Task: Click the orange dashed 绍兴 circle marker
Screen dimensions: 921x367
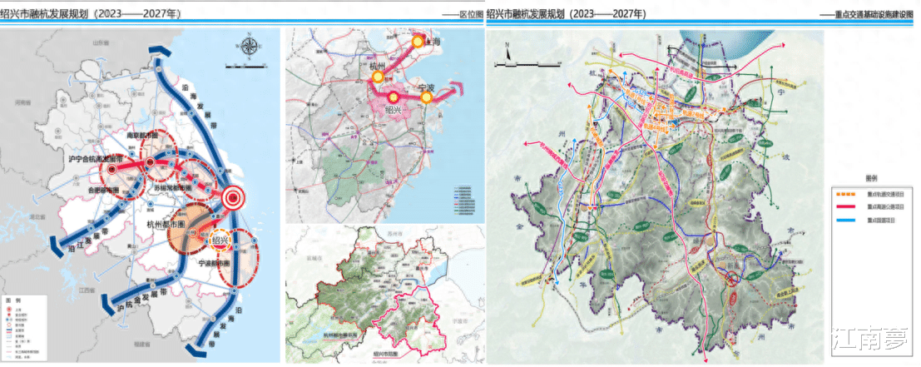Action: [x=219, y=241]
